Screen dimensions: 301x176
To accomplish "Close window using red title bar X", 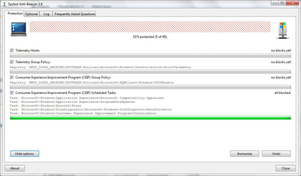I will pos(292,3).
